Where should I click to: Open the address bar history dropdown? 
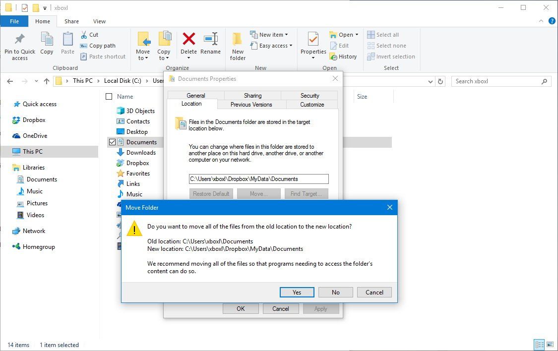pos(430,81)
